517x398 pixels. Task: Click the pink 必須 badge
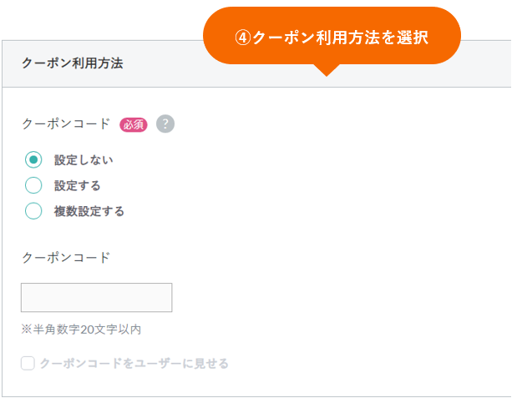[133, 124]
